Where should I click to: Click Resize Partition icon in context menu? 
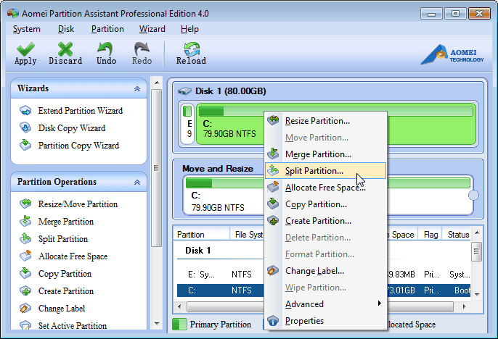(273, 120)
